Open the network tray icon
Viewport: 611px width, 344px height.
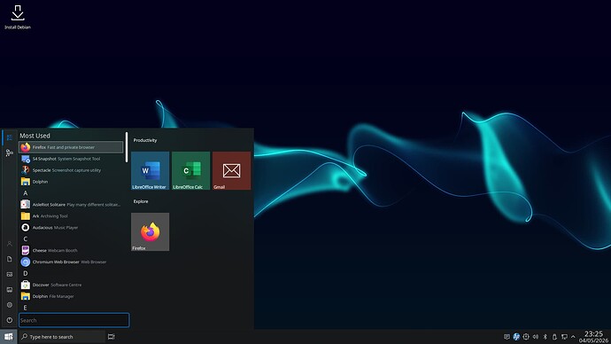(x=564, y=337)
